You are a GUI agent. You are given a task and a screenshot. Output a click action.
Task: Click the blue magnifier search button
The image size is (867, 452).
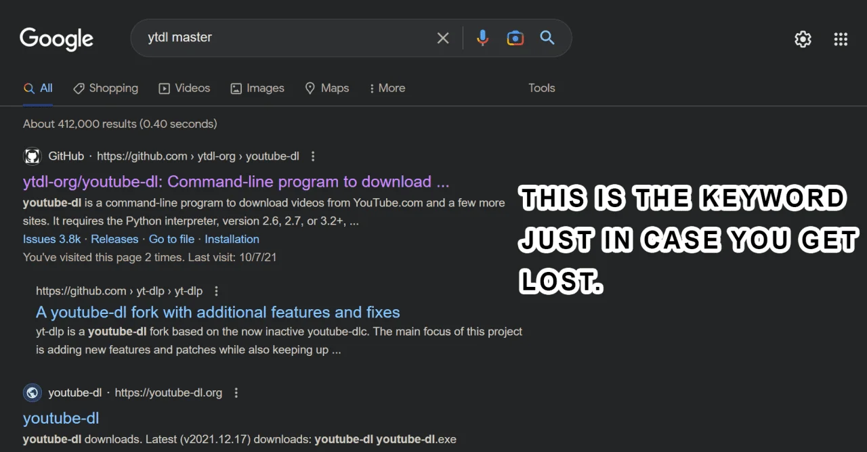tap(547, 37)
